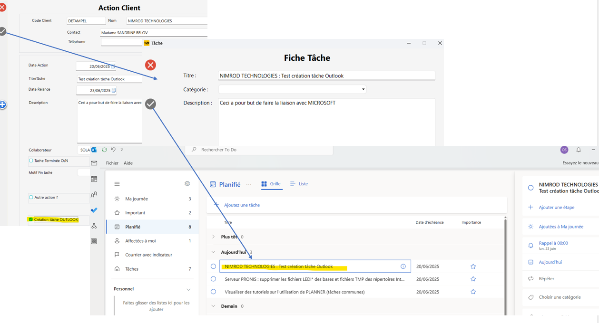Select Important list
Image resolution: width=599 pixels, height=323 pixels.
point(152,213)
